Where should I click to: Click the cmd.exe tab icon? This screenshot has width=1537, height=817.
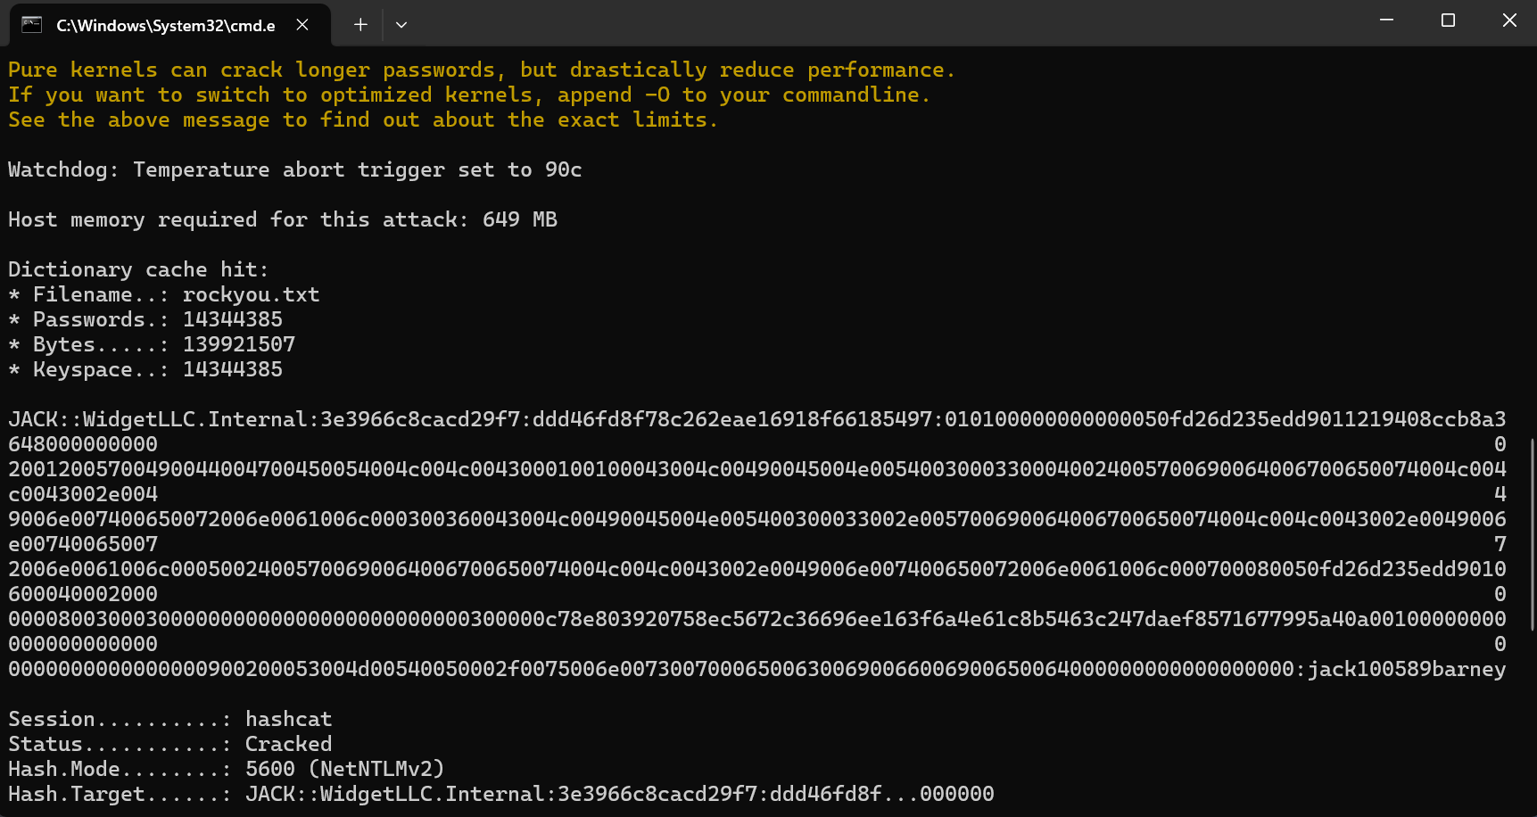pos(32,25)
